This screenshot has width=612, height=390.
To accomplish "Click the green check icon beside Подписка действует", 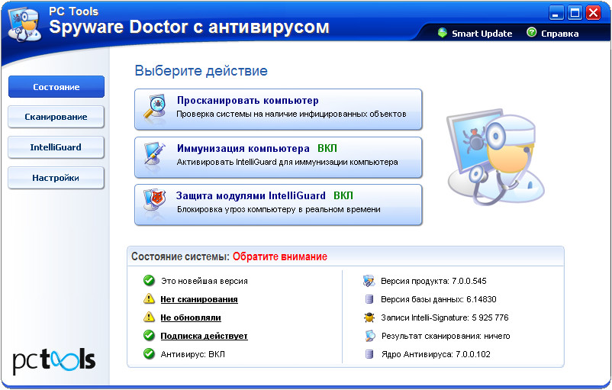I will click(x=149, y=336).
